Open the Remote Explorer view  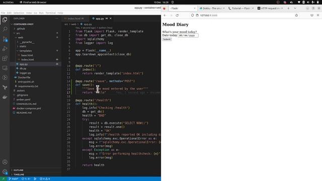click(5, 68)
